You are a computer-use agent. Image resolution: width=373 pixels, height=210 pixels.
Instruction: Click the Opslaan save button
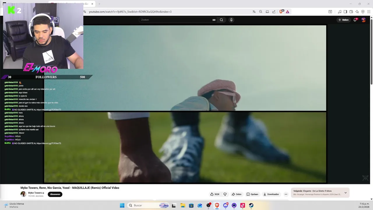(x=252, y=194)
